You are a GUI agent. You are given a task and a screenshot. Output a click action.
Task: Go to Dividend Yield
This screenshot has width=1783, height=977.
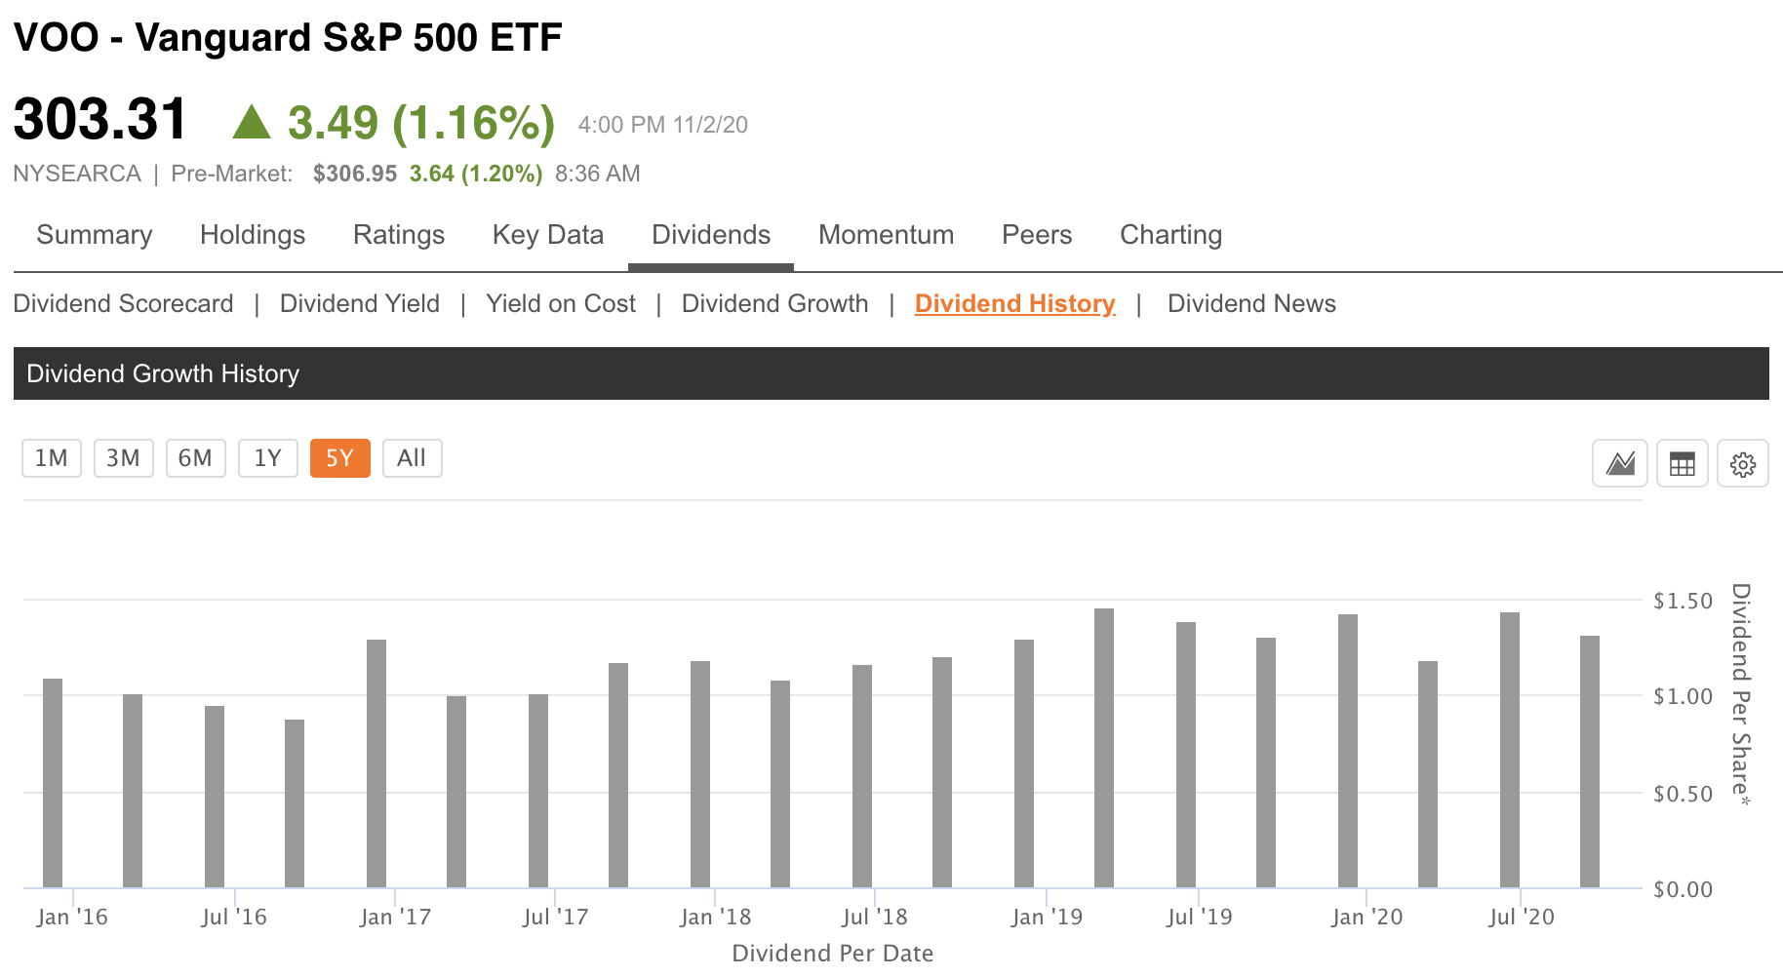click(x=360, y=304)
